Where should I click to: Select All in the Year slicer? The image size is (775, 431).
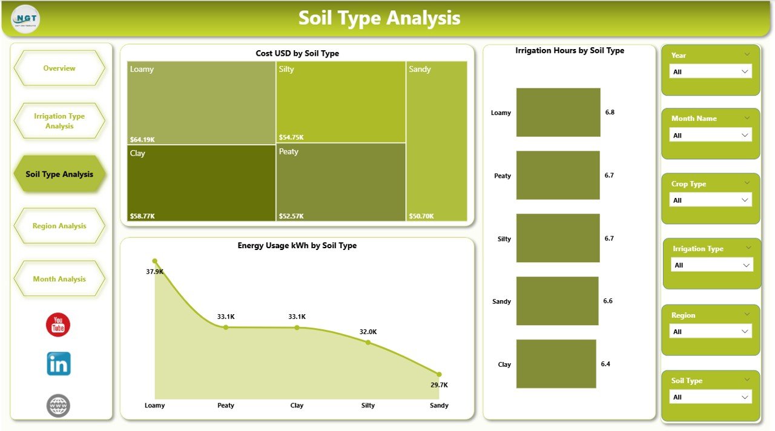coord(710,71)
